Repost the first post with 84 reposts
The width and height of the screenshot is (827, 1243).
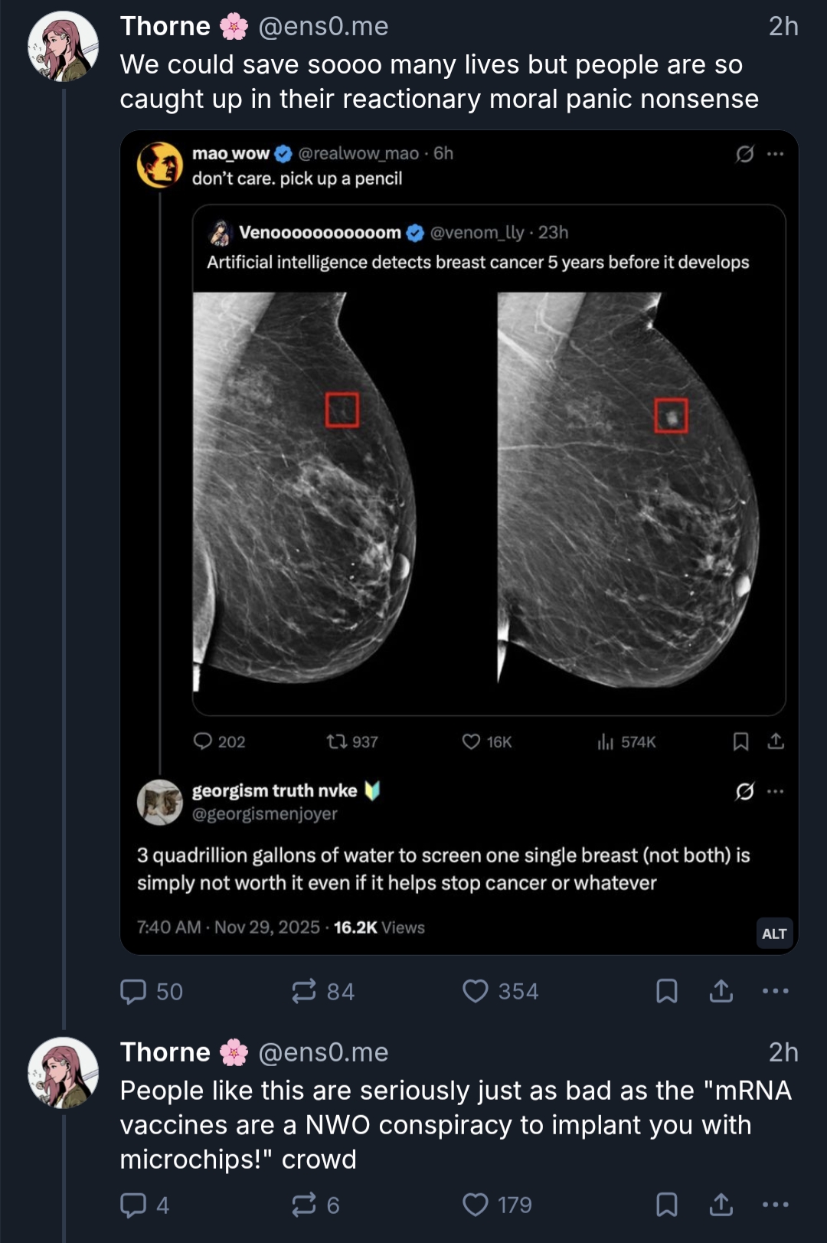(x=305, y=991)
